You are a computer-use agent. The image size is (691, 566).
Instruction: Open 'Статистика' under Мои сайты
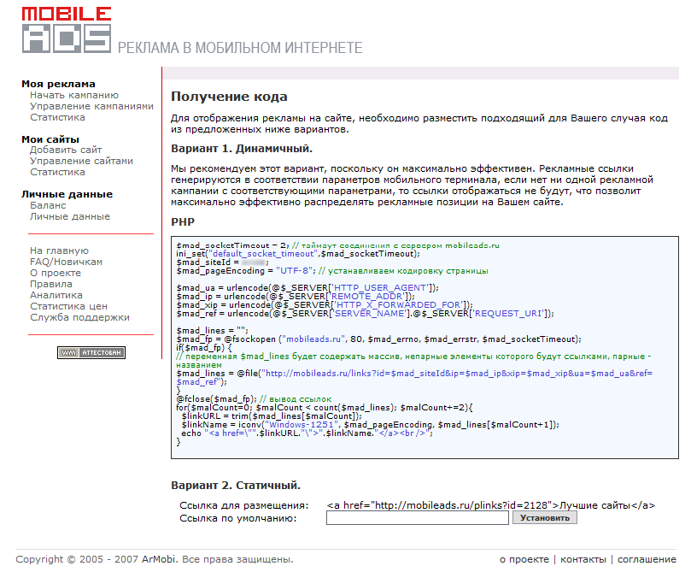[57, 172]
